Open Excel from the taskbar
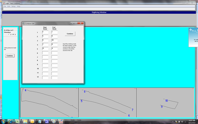The width and height of the screenshot is (198, 124). 18,122
